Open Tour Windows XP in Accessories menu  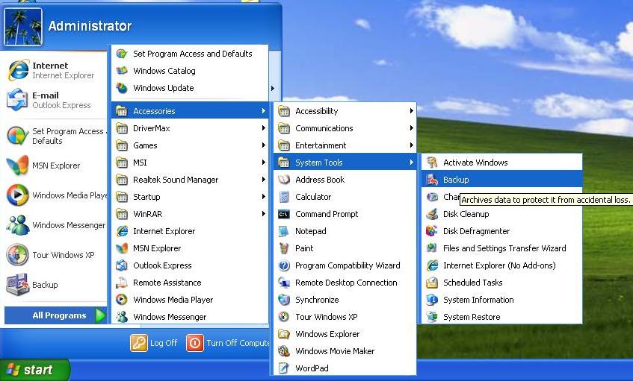(345, 317)
